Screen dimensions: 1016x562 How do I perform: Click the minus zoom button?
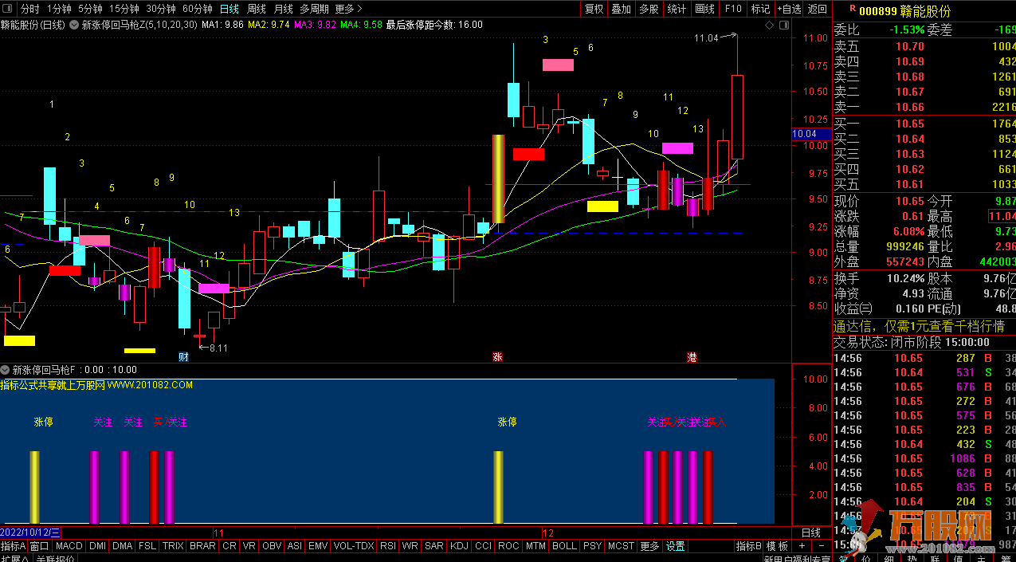tap(822, 546)
